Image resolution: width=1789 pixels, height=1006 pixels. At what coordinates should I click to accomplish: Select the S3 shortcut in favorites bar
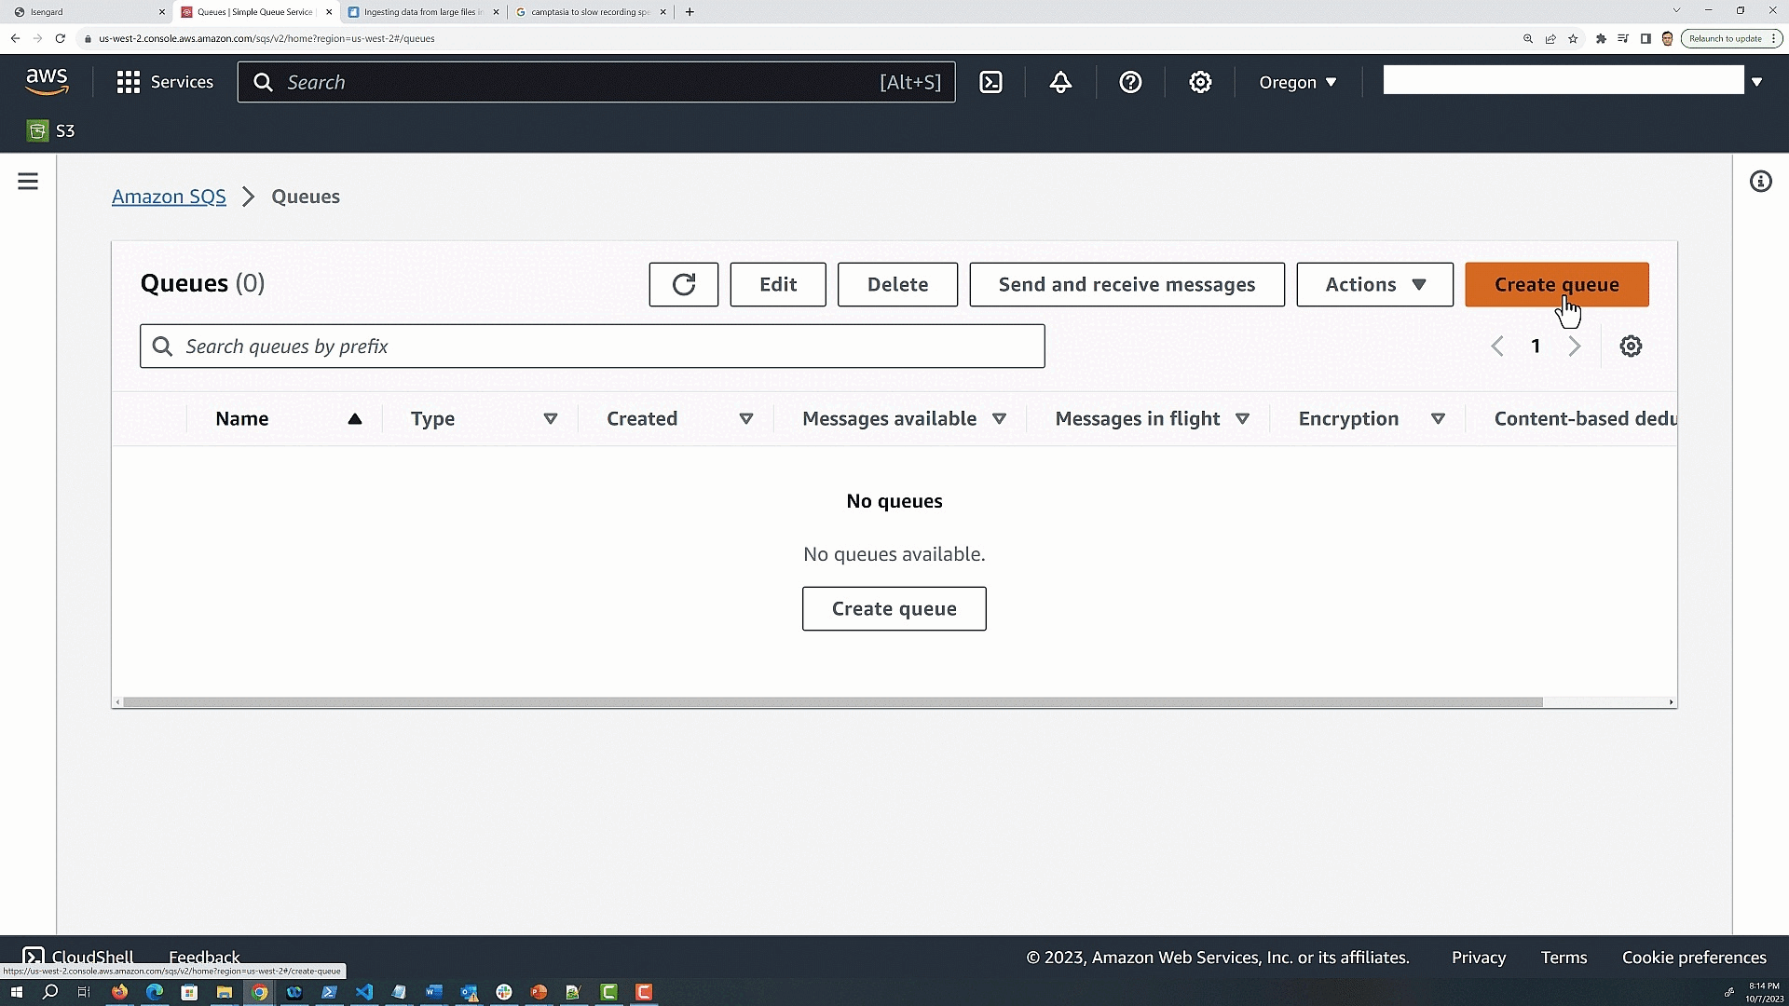pyautogui.click(x=50, y=130)
